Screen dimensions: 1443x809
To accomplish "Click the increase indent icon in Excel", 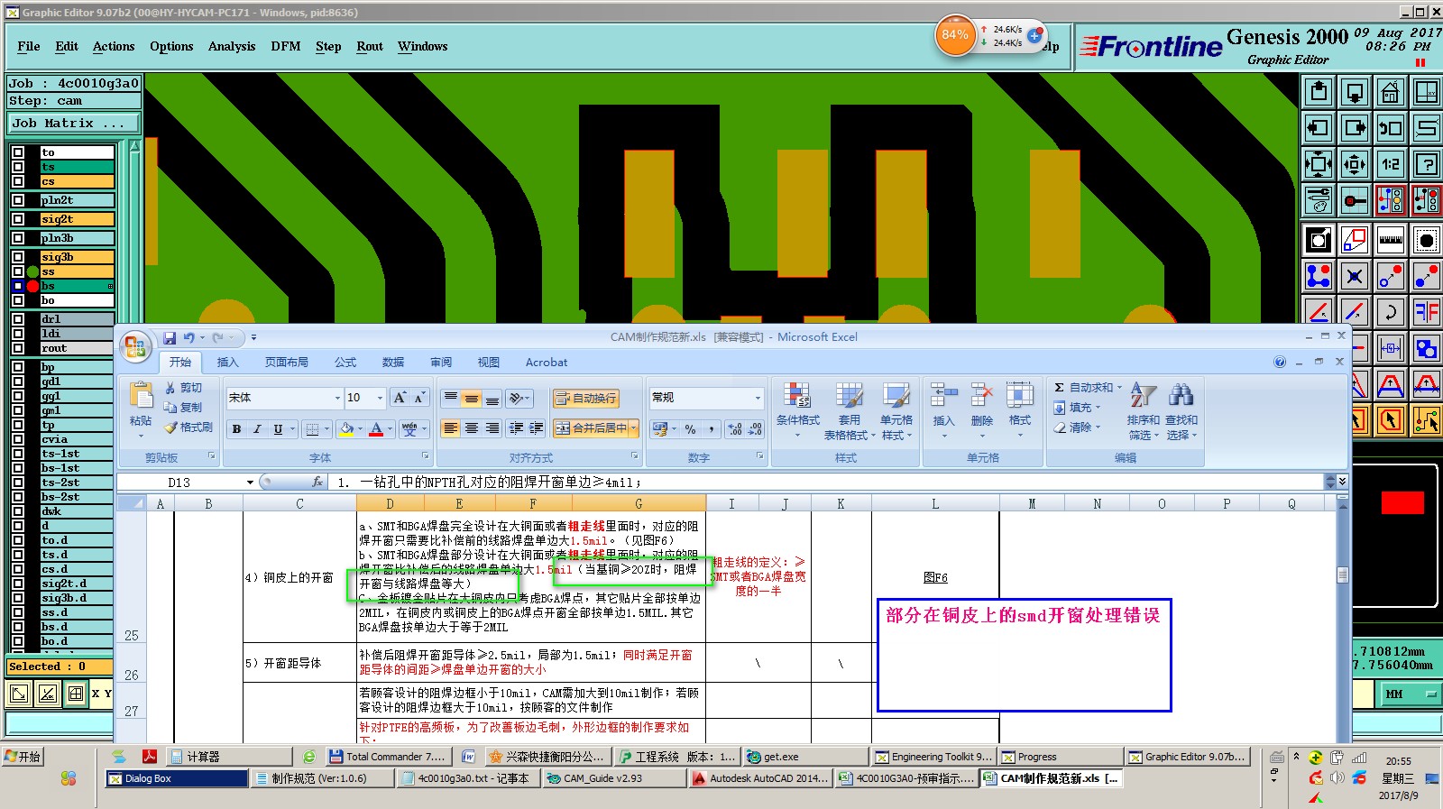I will (x=536, y=428).
